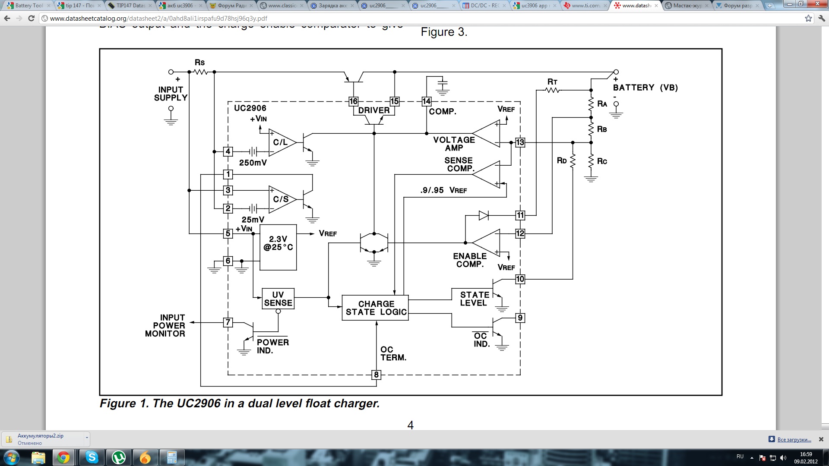The height and width of the screenshot is (466, 829).
Task: Open Skype from the taskbar
Action: 92,457
